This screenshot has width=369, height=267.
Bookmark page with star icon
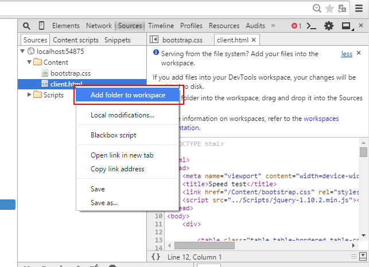tap(329, 9)
